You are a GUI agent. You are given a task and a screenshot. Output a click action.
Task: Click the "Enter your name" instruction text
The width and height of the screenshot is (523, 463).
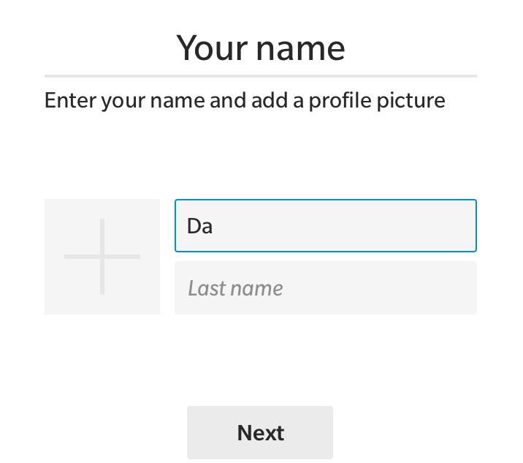coord(245,100)
